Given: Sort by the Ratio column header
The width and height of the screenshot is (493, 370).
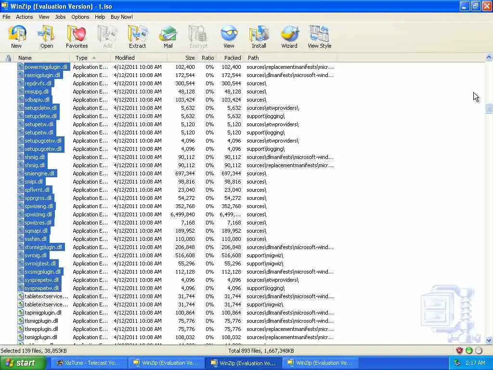Looking at the screenshot, I should tap(207, 58).
